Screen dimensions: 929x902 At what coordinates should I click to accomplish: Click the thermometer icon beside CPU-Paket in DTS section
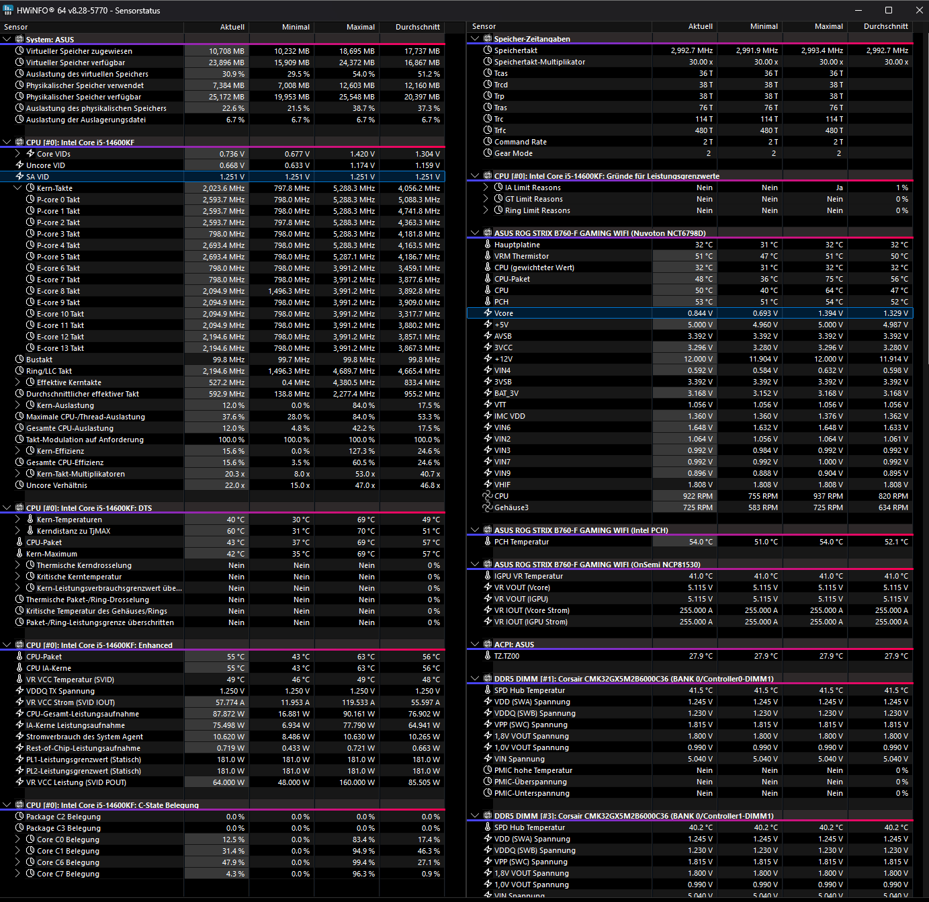(19, 542)
